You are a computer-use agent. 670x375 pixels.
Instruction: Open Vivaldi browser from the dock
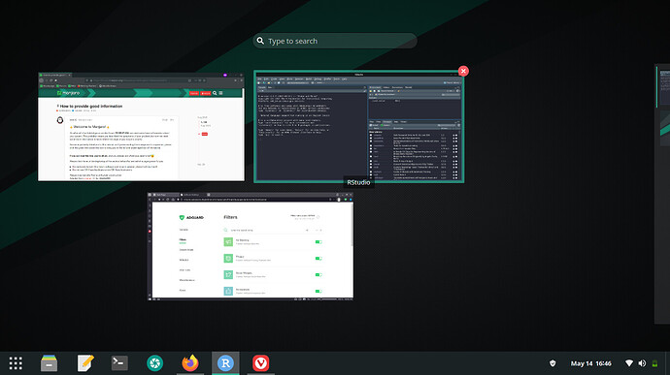[260, 363]
